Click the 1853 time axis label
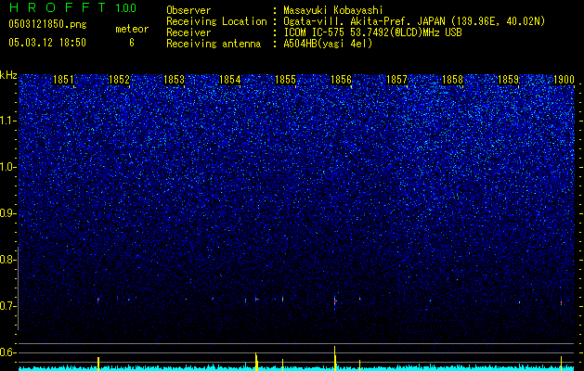This screenshot has width=584, height=371. 175,80
